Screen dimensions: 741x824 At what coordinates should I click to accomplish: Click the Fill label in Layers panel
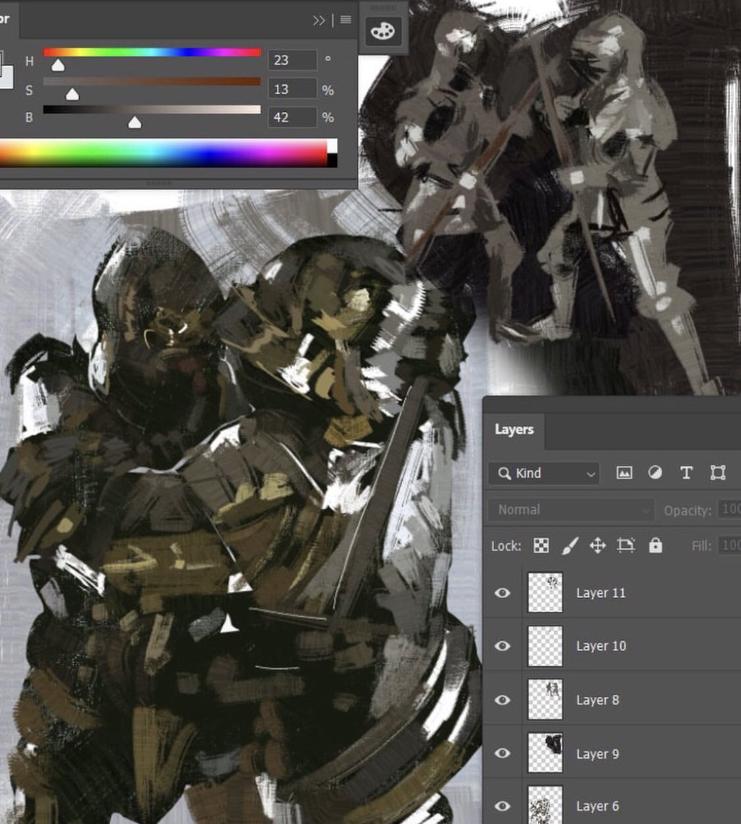[701, 546]
